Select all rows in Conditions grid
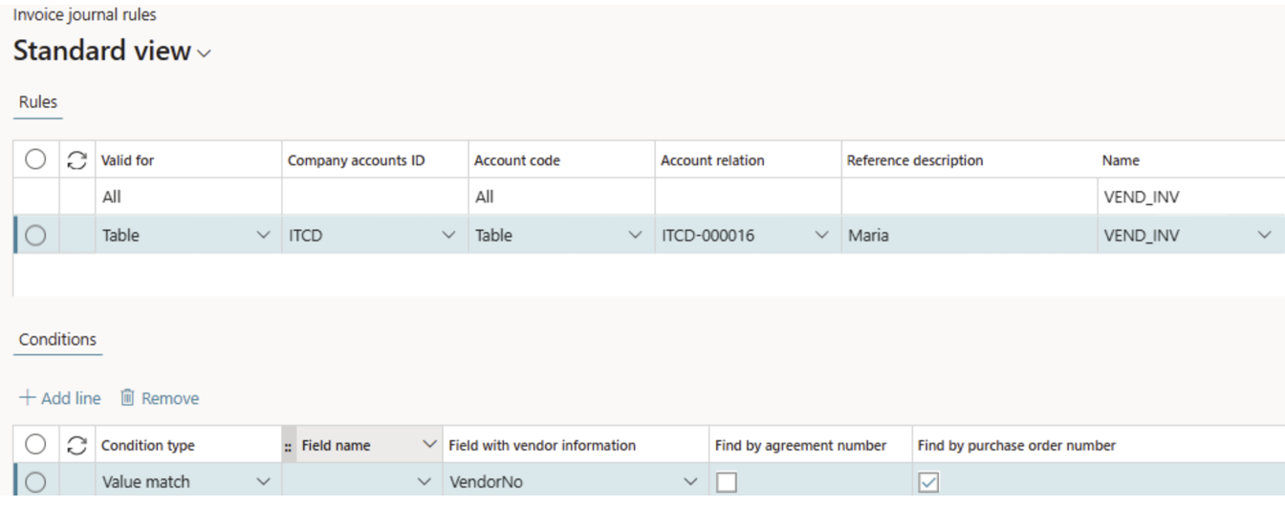The width and height of the screenshot is (1285, 507). (35, 445)
